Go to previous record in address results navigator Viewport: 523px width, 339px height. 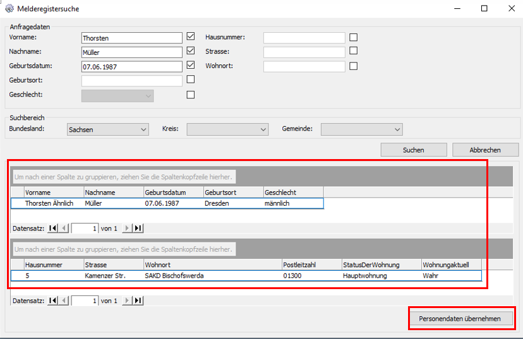click(64, 301)
